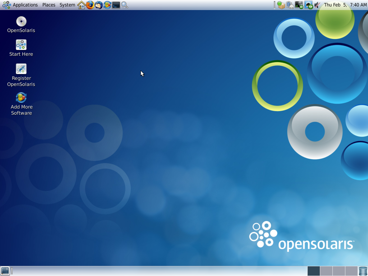The image size is (368, 276).
Task: Launch Thunderbird mail from the panel
Action: click(99, 5)
